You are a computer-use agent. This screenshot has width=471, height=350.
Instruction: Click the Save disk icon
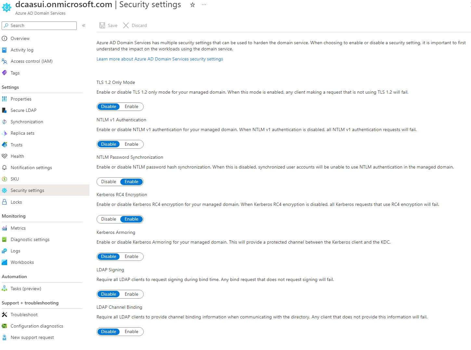[102, 25]
